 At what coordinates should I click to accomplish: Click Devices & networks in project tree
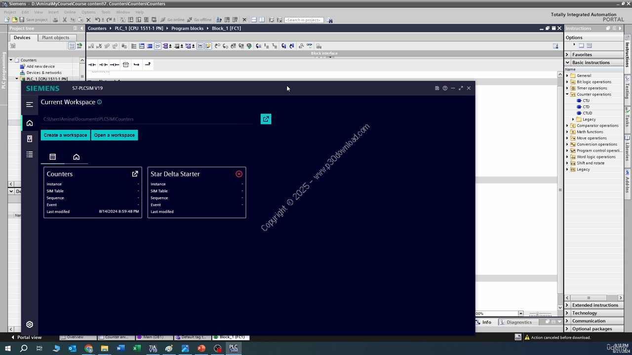click(x=44, y=72)
